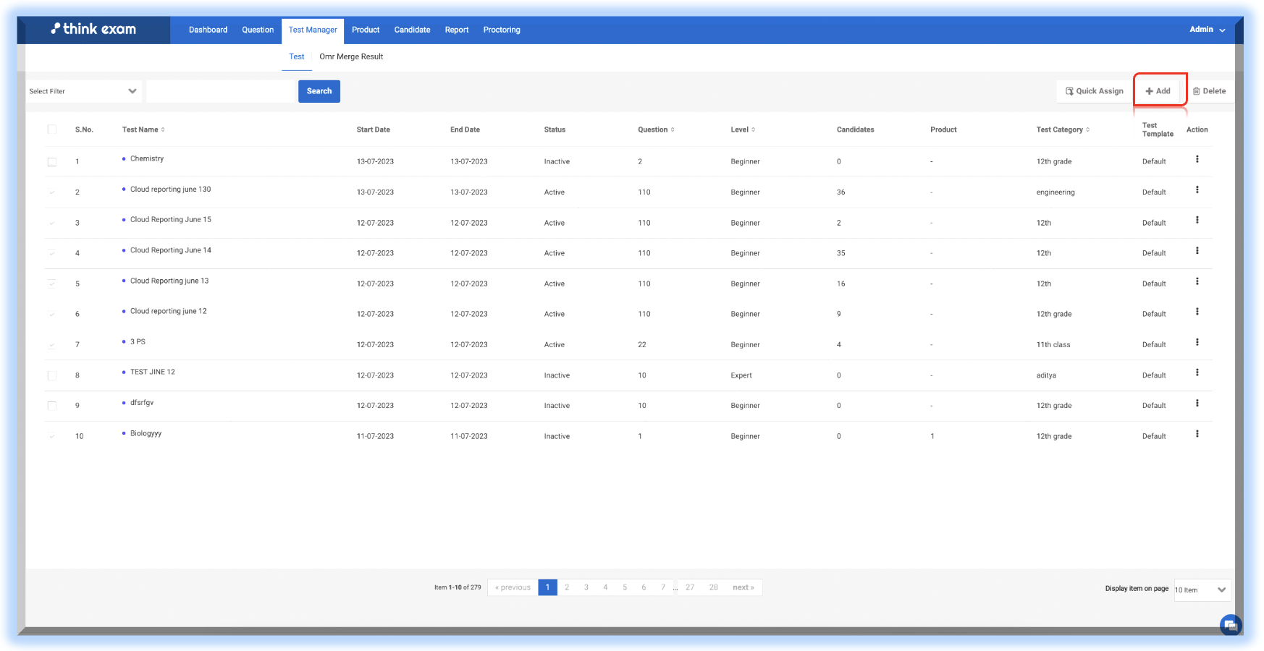Go to the previous page link
1264x651 pixels.
point(513,587)
